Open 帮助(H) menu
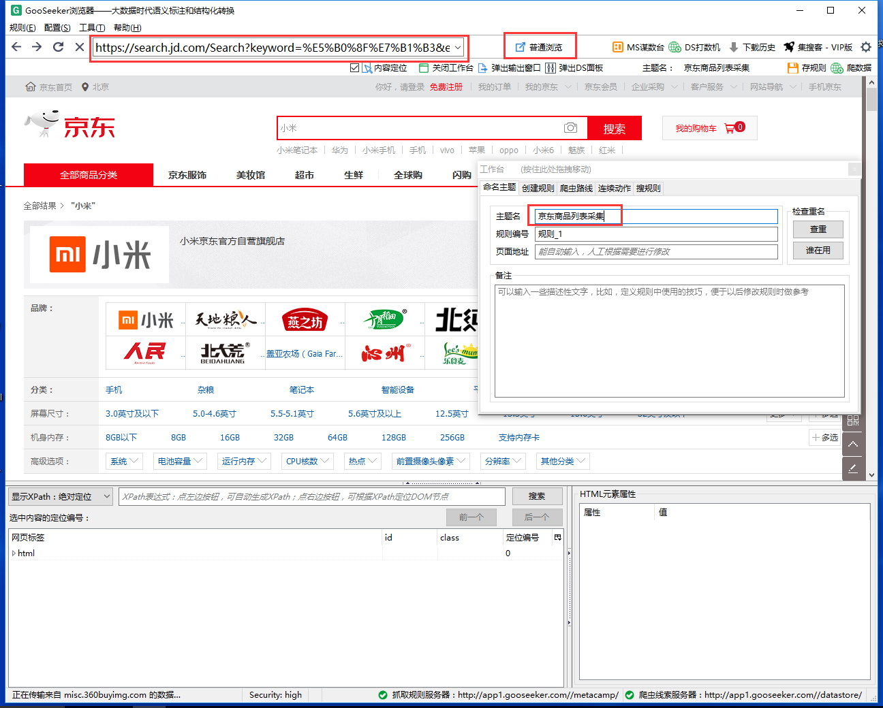 [x=127, y=27]
